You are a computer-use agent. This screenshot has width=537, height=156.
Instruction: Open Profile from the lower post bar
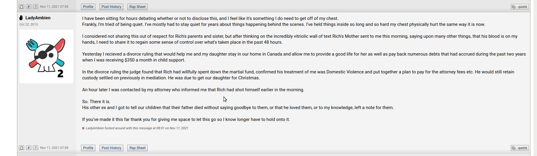point(88,148)
